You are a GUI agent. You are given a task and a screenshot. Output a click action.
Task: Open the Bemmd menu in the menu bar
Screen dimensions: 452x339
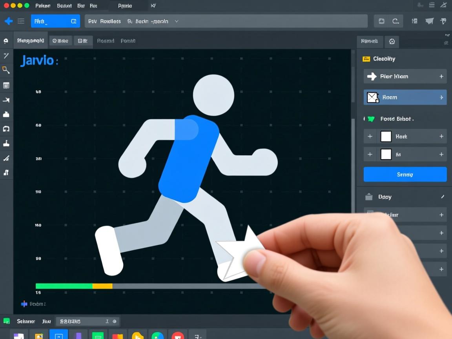pos(64,6)
